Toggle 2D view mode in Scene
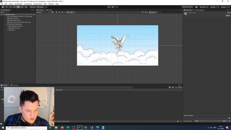This screenshot has width=231, height=130. (x=52, y=12)
